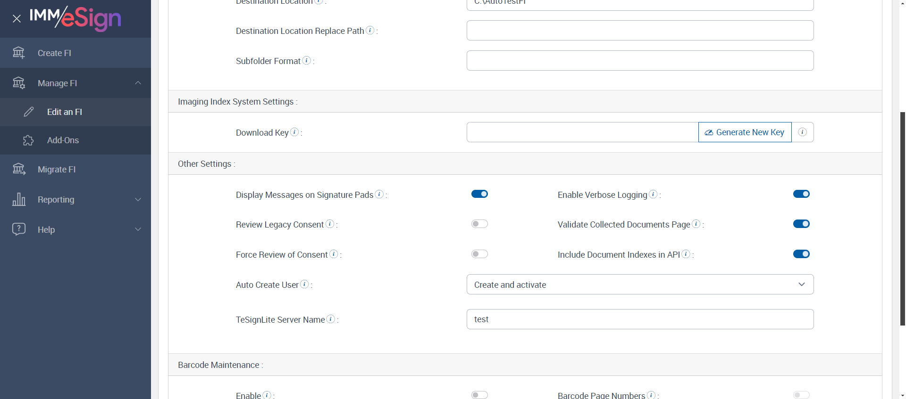Click the Create FI bank icon
Viewport: 906px width, 399px height.
19,53
